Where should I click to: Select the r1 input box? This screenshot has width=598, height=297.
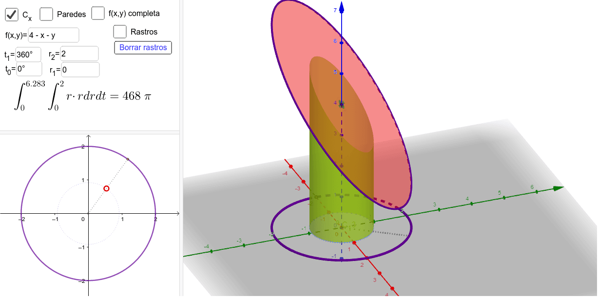click(x=80, y=70)
